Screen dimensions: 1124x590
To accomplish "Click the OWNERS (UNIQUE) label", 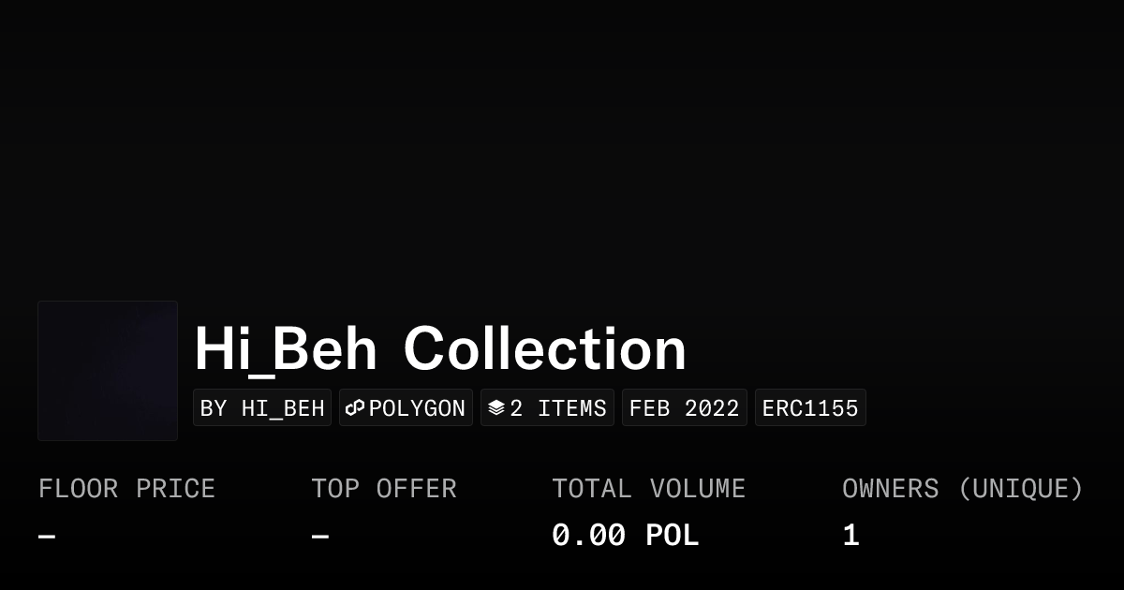I will [x=962, y=489].
